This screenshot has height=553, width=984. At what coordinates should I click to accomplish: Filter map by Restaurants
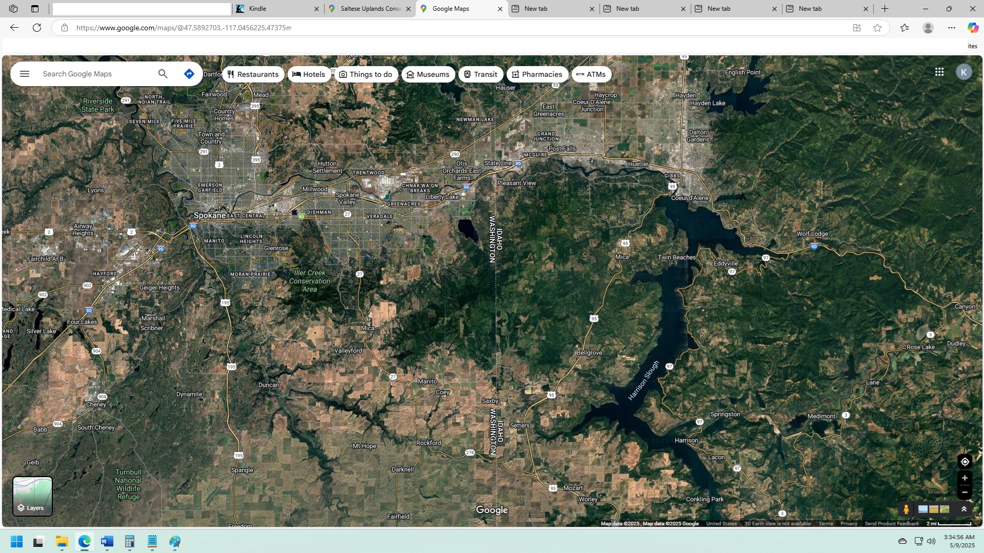[253, 74]
